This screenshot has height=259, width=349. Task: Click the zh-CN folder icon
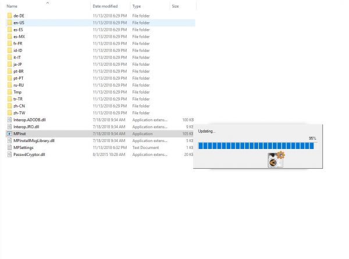pos(9,106)
